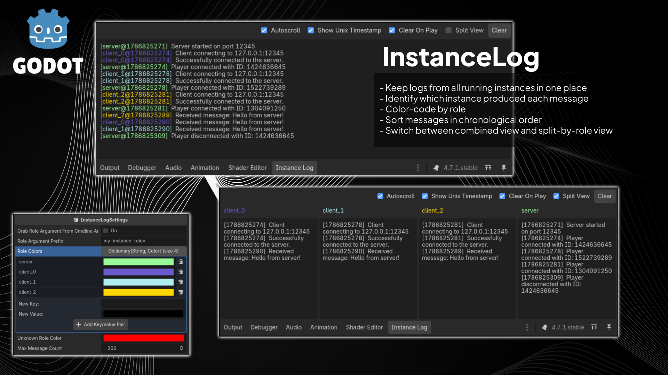Toggle Autoscroll in the split-view panel
Screen dimensions: 668x375
click(x=380, y=196)
